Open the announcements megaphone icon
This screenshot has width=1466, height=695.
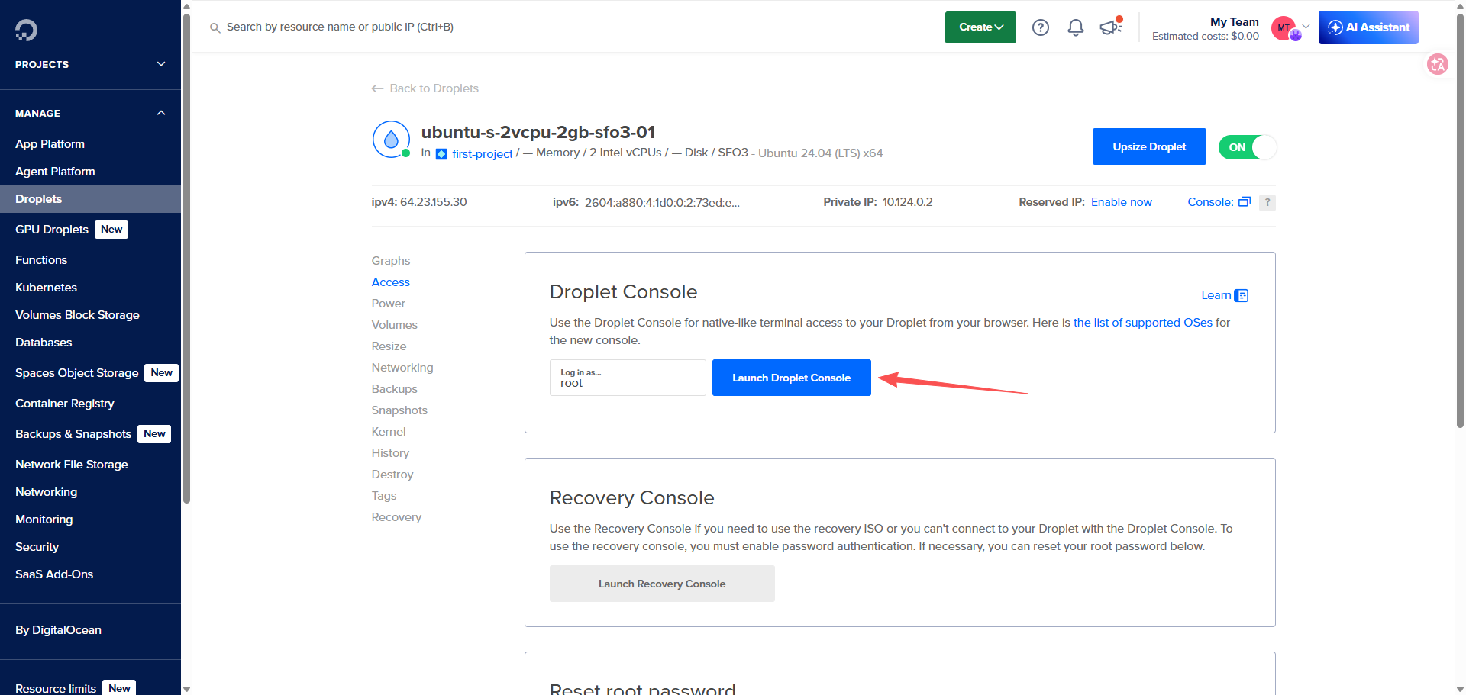tap(1111, 27)
